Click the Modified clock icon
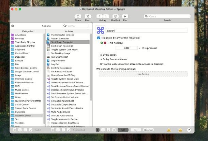The height and width of the screenshot is (141, 208). click(x=115, y=16)
